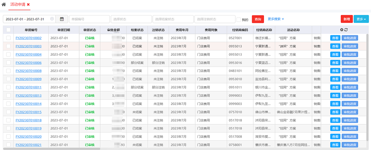Open document link FY202307010006
371x150 pixels.
point(29,63)
